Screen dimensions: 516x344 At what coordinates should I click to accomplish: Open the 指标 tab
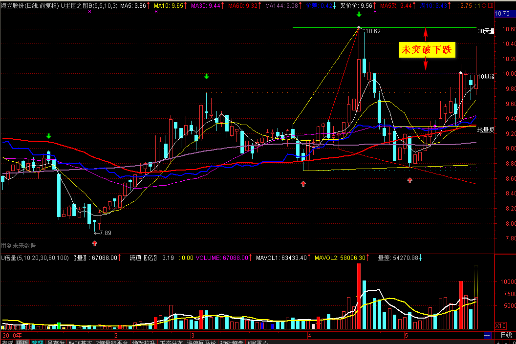click(x=7, y=343)
